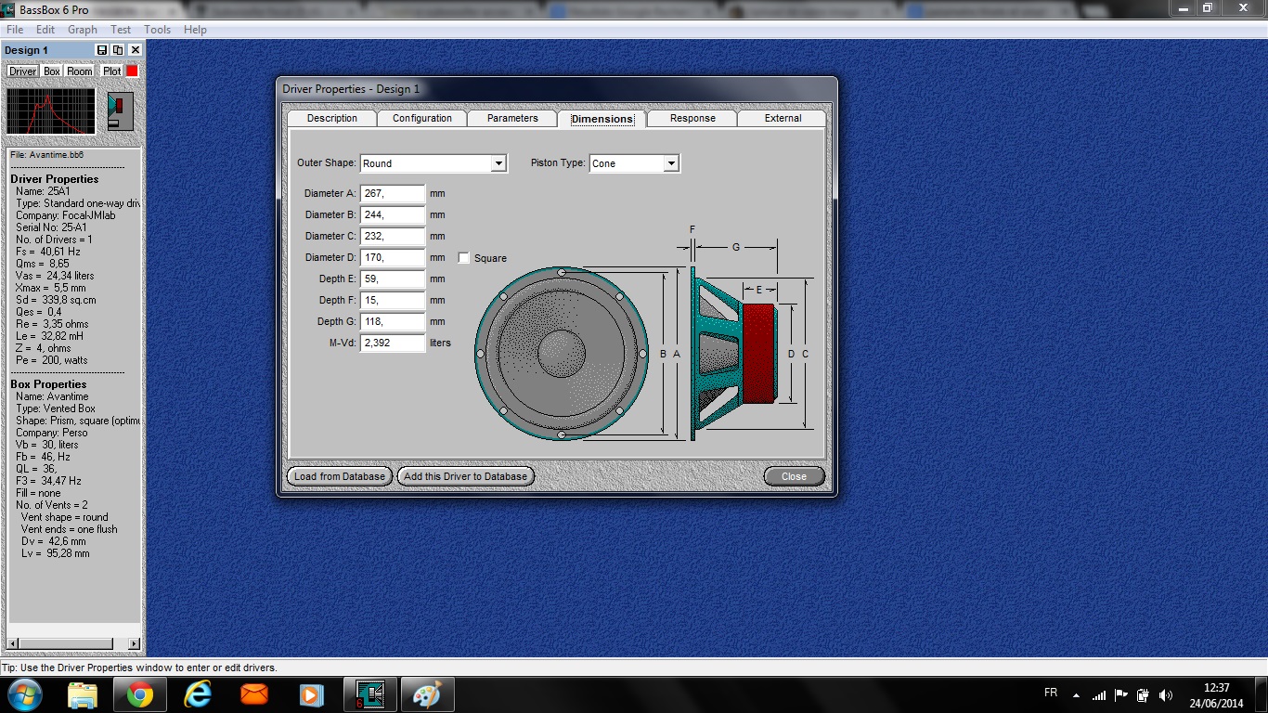
Task: Enable the Square checkbox
Action: 464,258
